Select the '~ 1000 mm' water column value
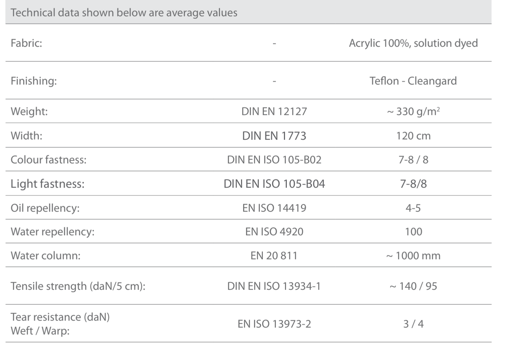 [x=413, y=256]
